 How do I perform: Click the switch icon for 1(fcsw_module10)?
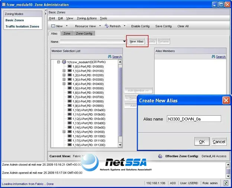64,62
